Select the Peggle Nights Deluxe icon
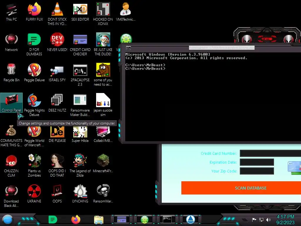 (34, 105)
